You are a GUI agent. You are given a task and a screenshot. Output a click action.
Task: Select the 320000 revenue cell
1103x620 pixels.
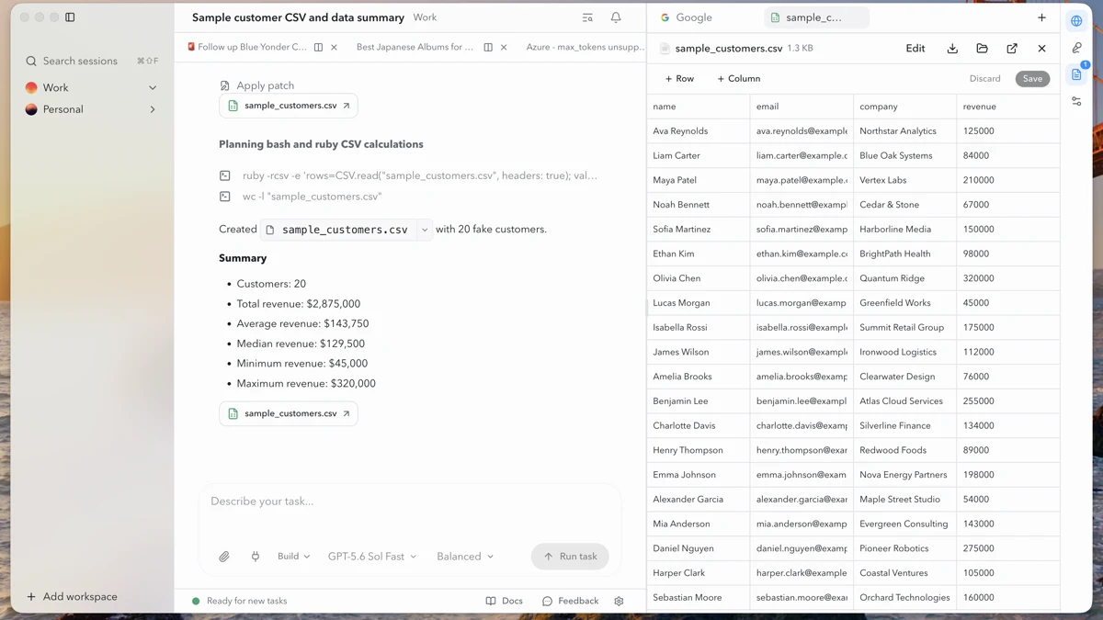pyautogui.click(x=1008, y=278)
